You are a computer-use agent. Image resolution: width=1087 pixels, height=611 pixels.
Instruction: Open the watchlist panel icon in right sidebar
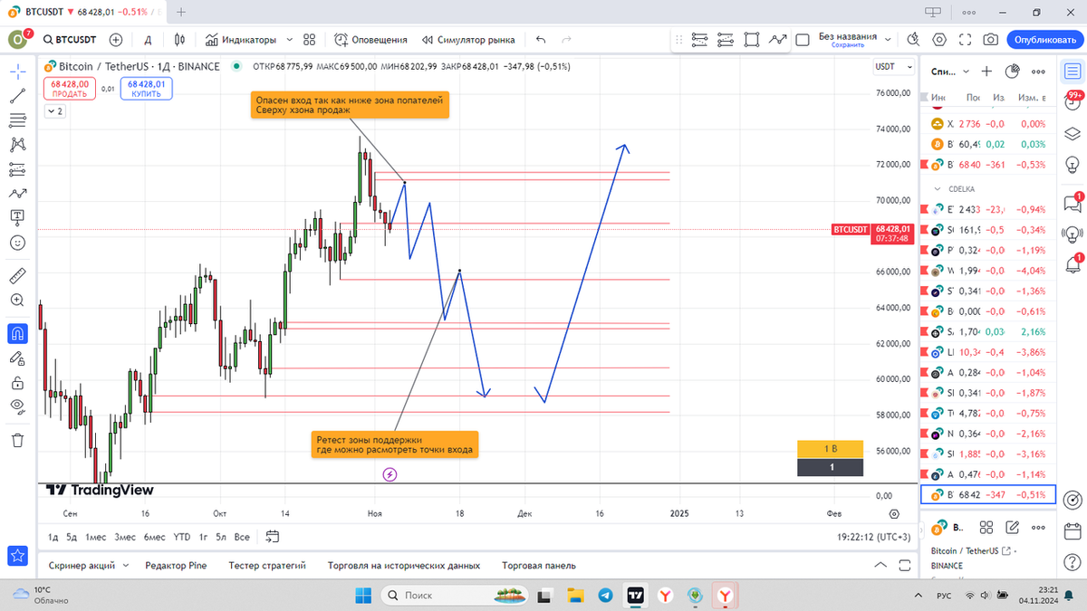[x=1072, y=72]
